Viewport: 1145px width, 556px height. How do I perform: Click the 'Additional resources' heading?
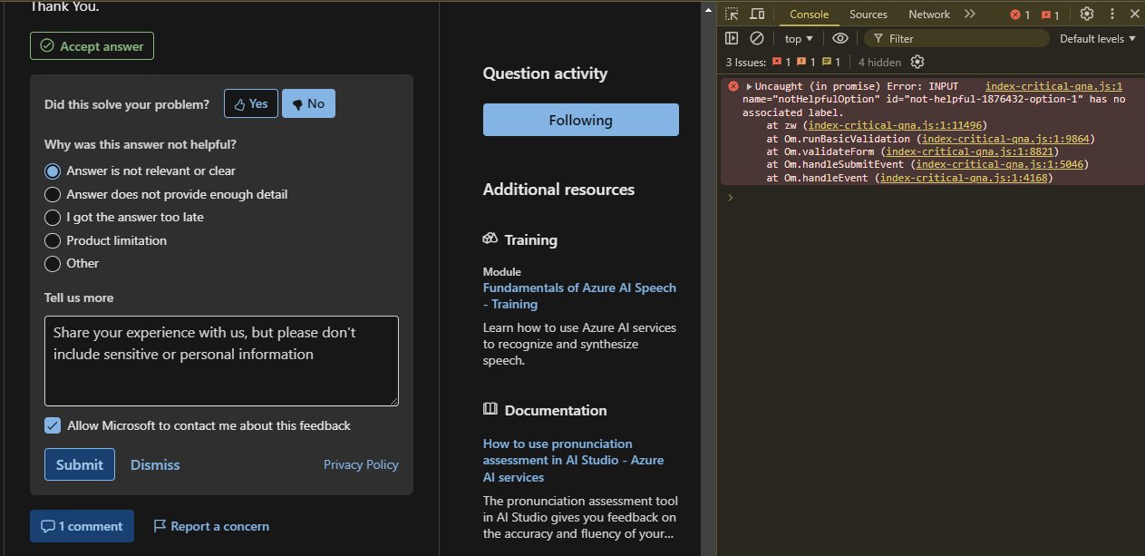click(558, 190)
